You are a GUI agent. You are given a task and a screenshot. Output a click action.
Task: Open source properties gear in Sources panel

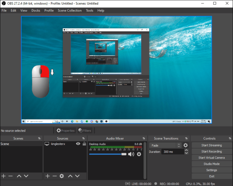tap(62, 176)
